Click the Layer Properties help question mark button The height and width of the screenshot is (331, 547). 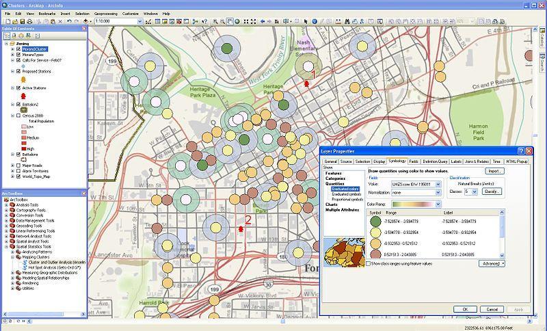[521, 151]
